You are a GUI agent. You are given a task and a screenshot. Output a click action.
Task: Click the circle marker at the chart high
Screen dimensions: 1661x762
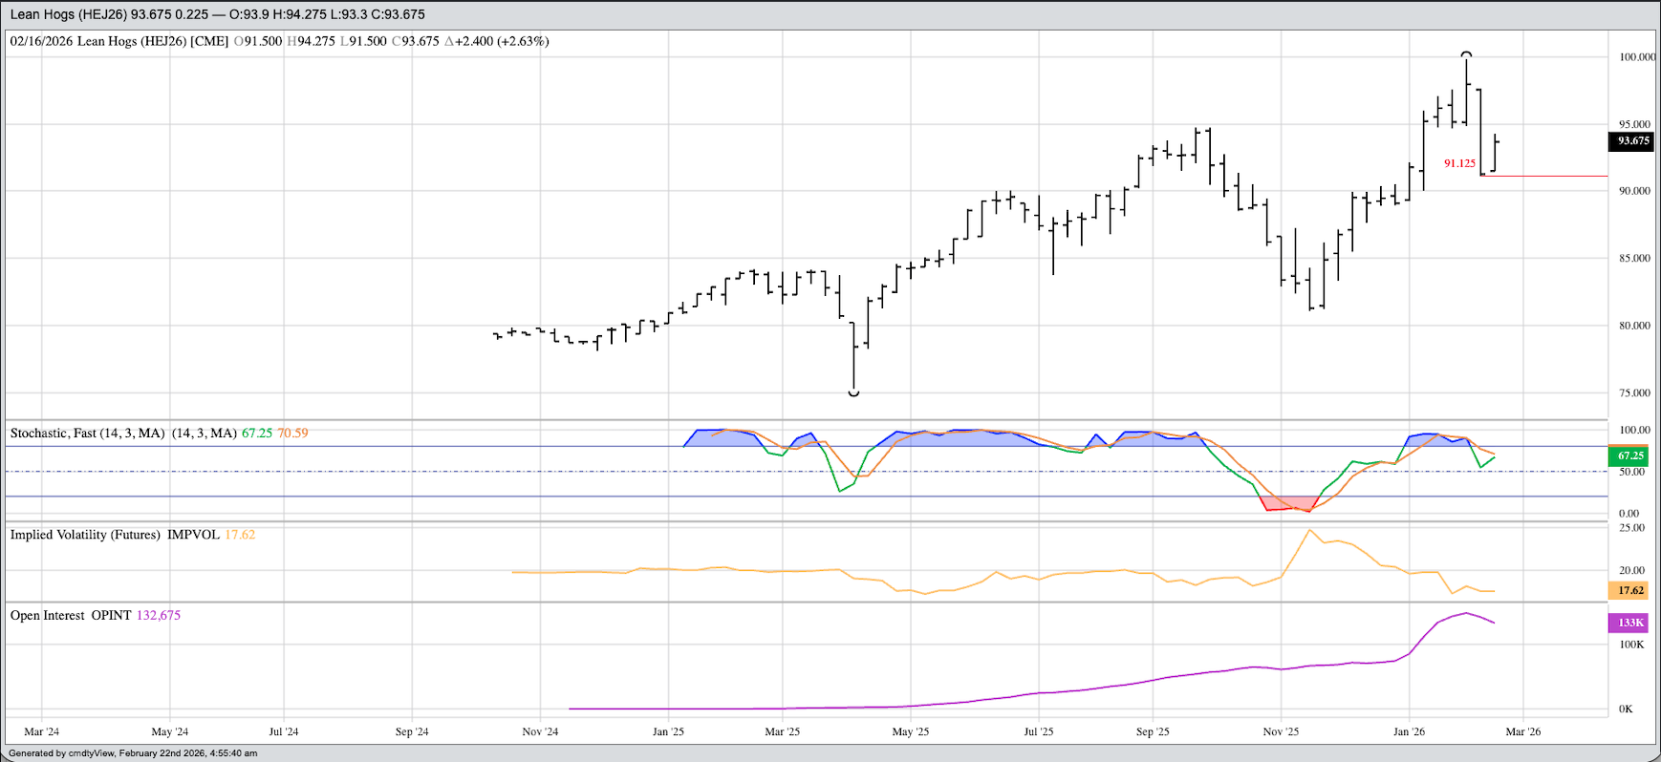1466,55
